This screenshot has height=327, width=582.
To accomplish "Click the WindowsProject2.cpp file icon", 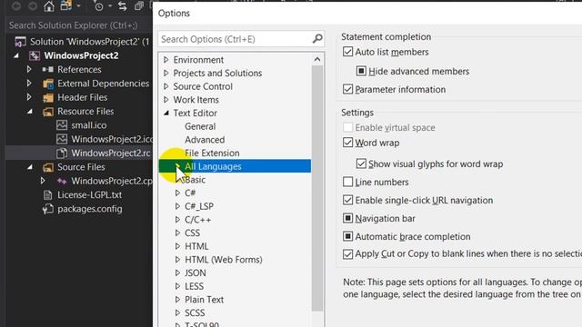I will [x=62, y=181].
